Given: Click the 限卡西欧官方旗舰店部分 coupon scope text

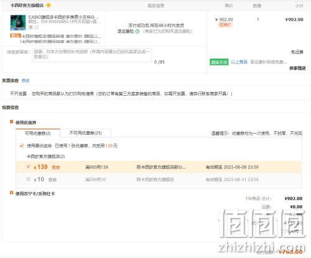Looking at the screenshot, I should point(161,167).
